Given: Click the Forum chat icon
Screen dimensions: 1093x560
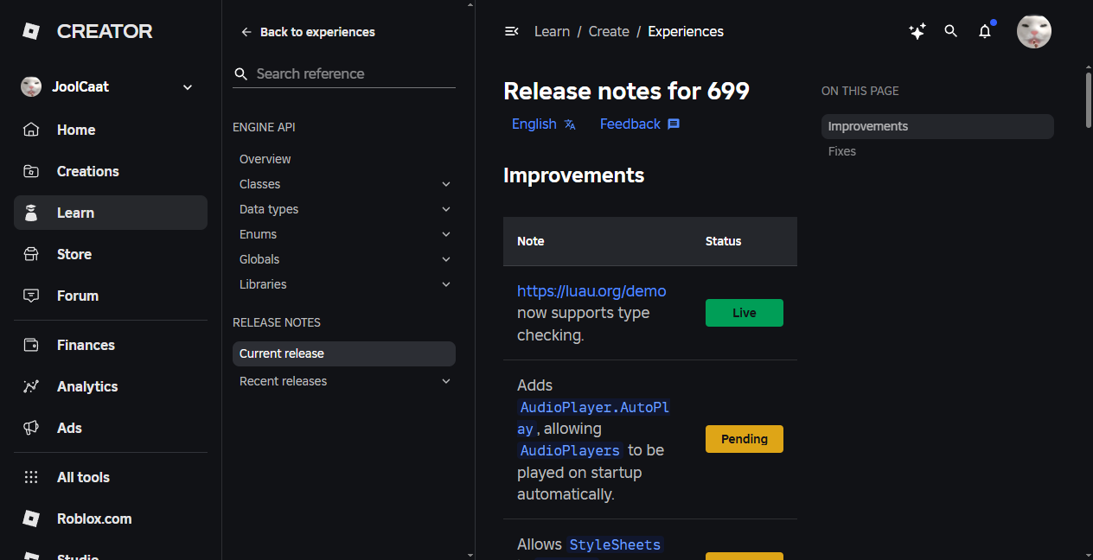Looking at the screenshot, I should pyautogui.click(x=31, y=296).
